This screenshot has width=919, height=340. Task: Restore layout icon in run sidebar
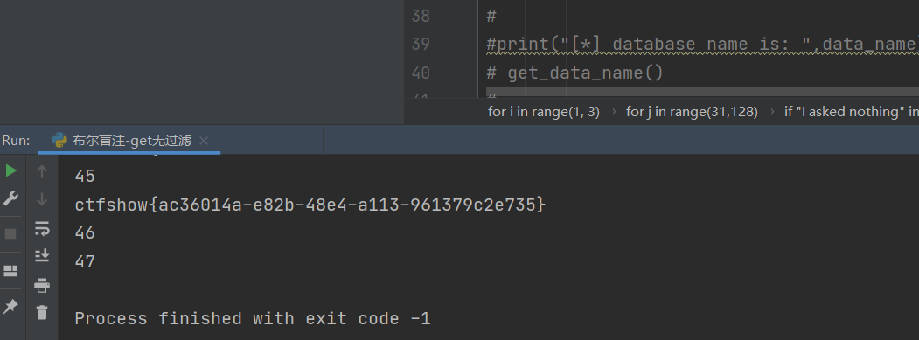(10, 271)
